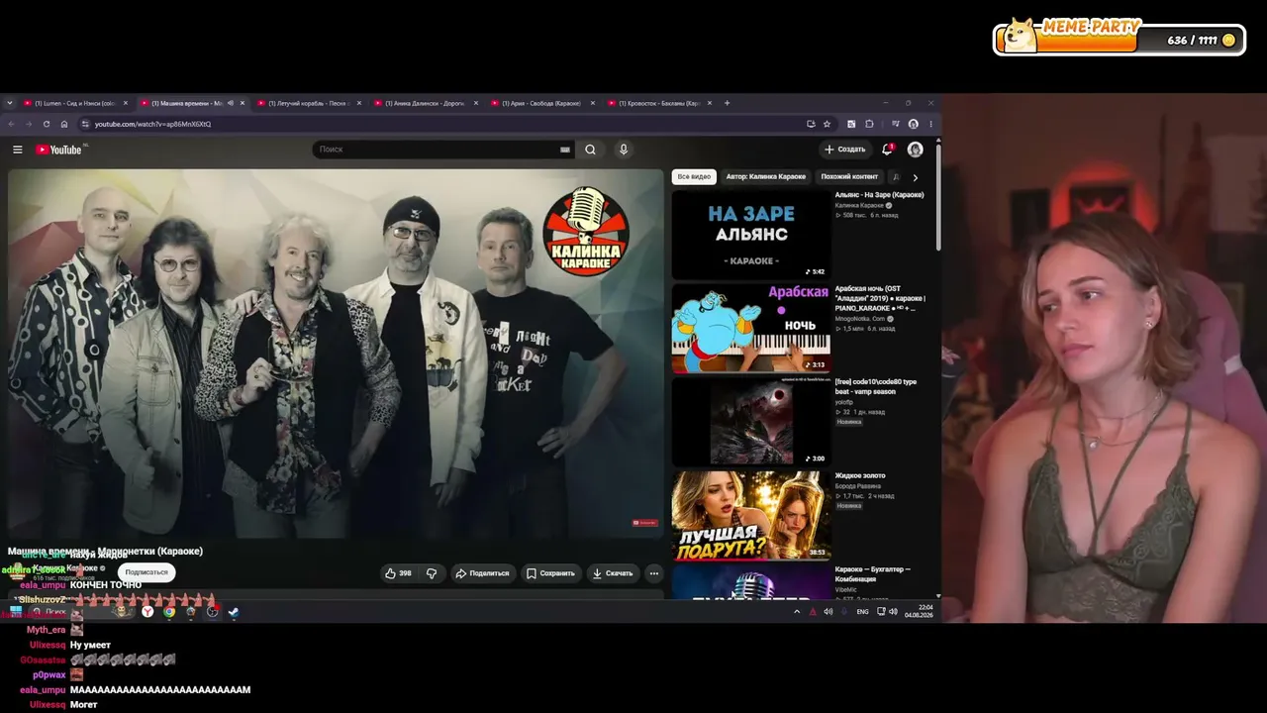Open the on-screen keyboard in search box
This screenshot has width=1267, height=713.
(565, 150)
